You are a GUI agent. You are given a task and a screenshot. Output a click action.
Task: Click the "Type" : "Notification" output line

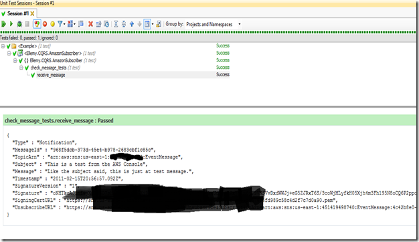(45, 143)
